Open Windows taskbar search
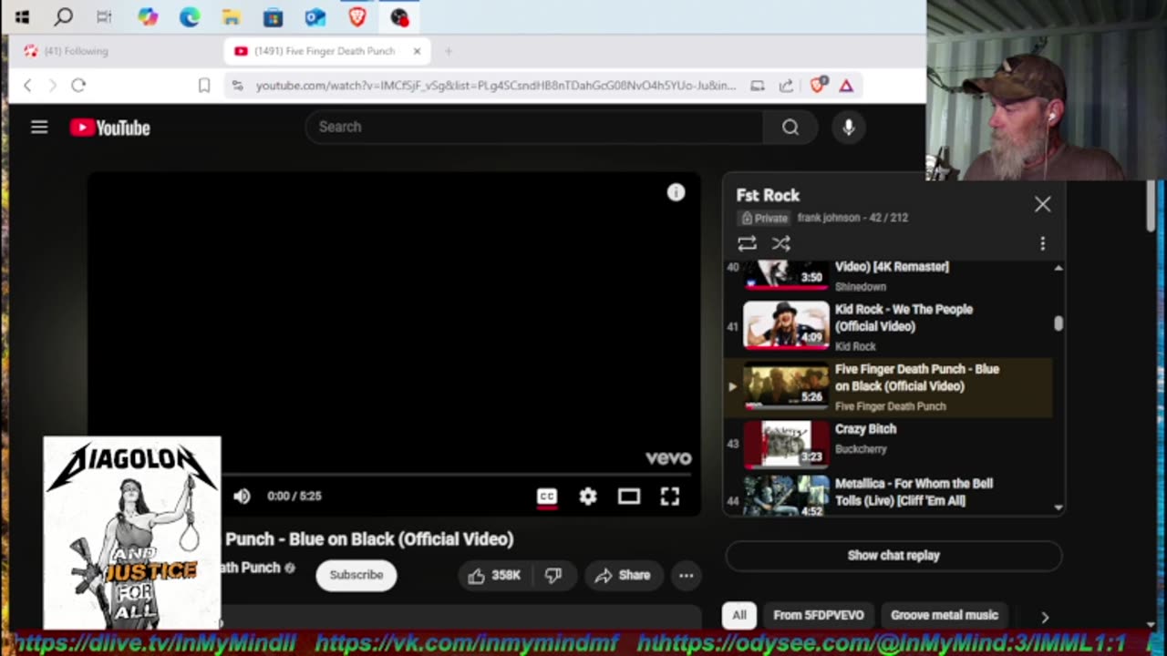The width and height of the screenshot is (1167, 656). coord(63,16)
